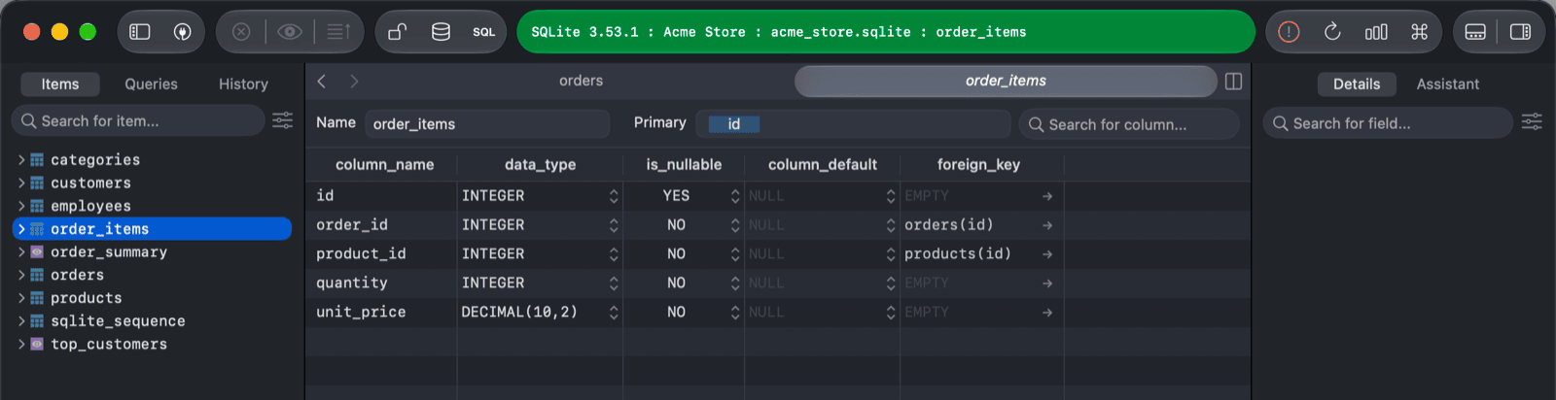Switch to the History tab
Screen dimensions: 1556x400
click(243, 84)
